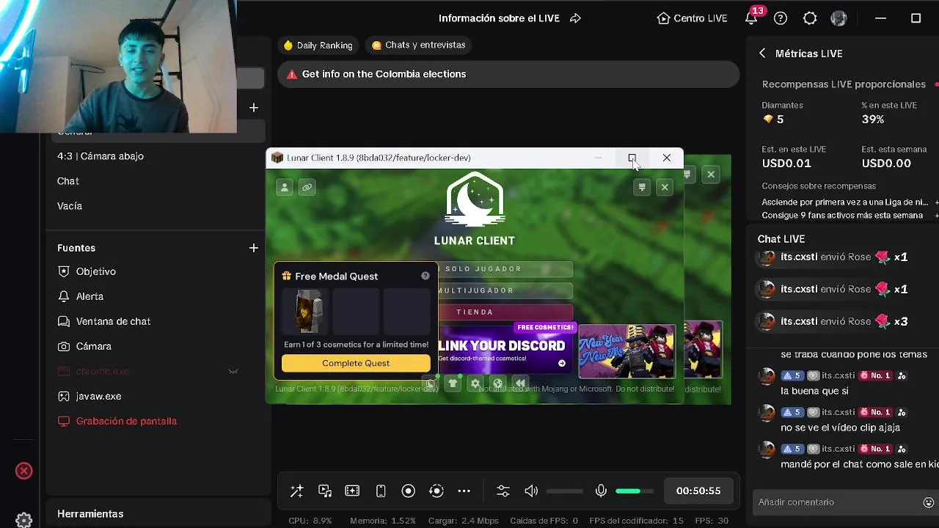
Task: Open the top bar settings gear icon
Action: click(x=810, y=18)
